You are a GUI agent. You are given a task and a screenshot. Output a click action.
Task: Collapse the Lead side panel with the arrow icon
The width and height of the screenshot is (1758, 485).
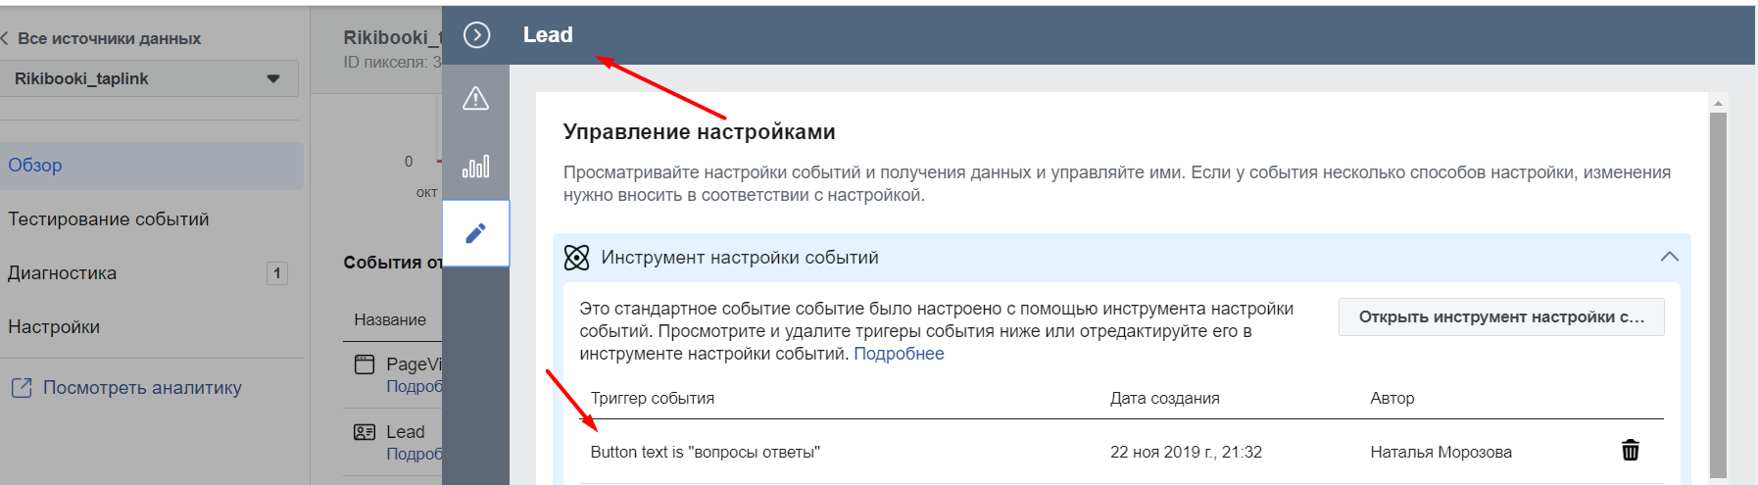tap(476, 35)
